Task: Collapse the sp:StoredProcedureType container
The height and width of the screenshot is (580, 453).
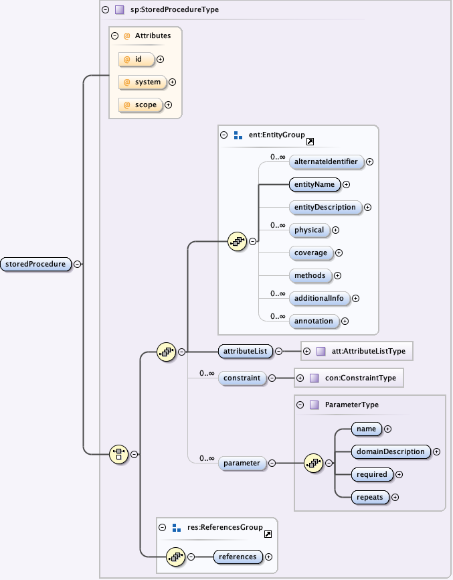Action: (x=105, y=10)
